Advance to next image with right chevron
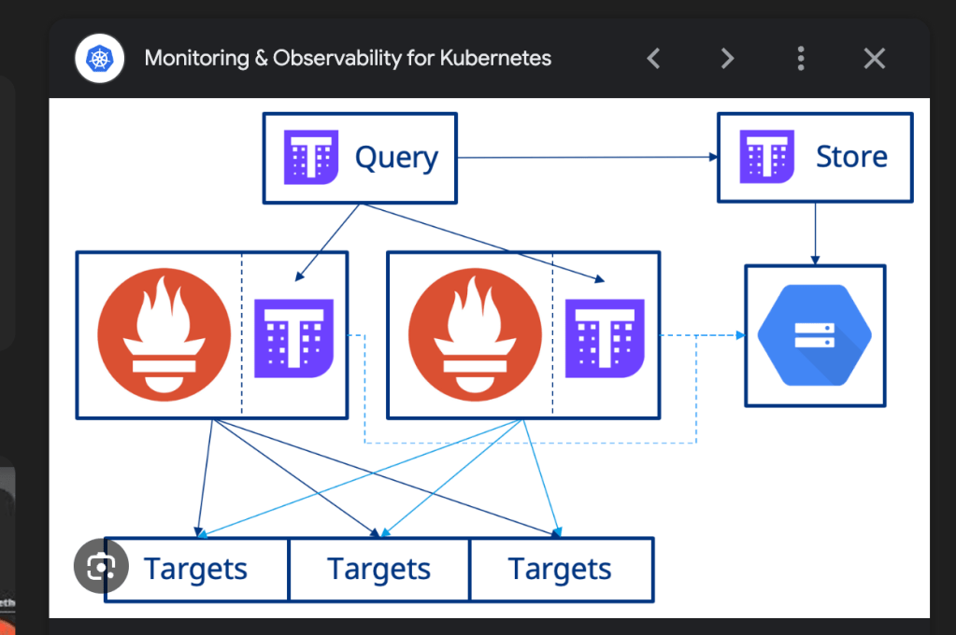The height and width of the screenshot is (635, 956). 727,59
